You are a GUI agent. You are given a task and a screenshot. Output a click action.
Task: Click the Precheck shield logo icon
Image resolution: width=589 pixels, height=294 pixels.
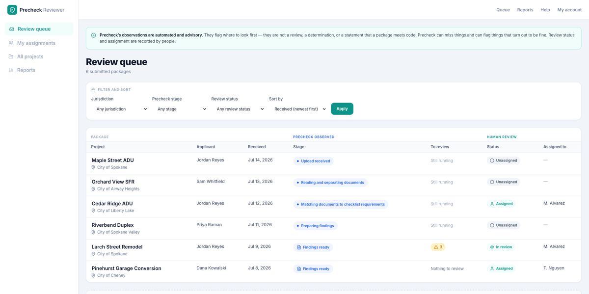click(x=12, y=10)
